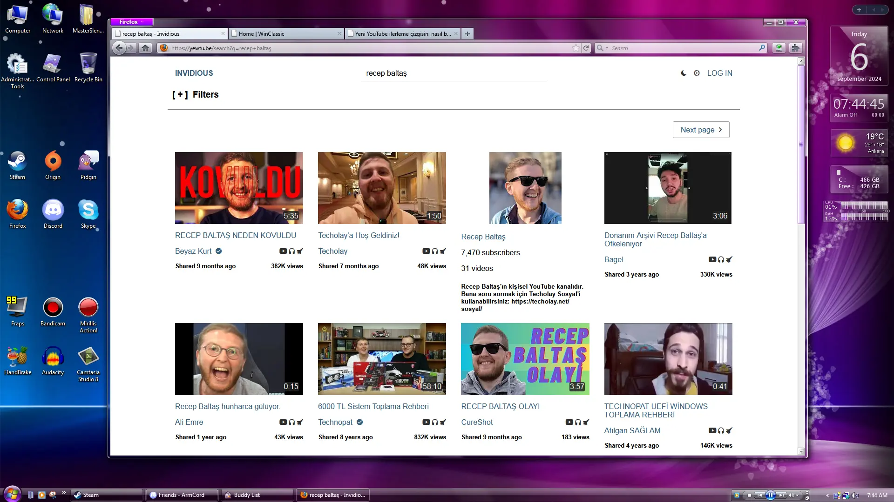The image size is (894, 502).
Task: Open search engine dropdown in search bar
Action: [603, 48]
